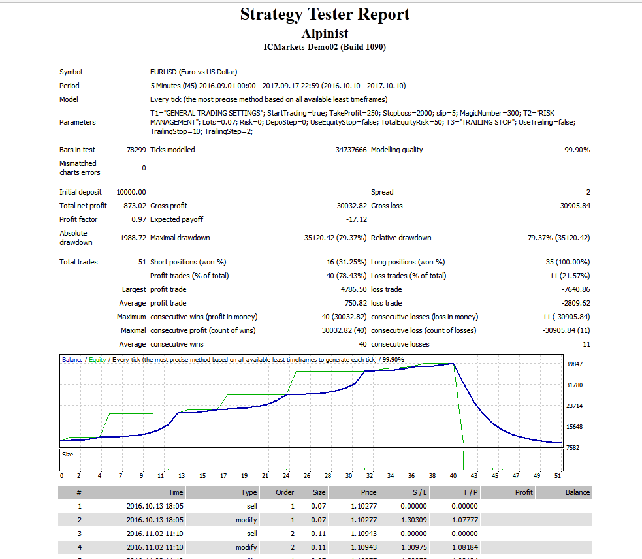Click the Absolute drawdown value 1988.72
642x559 pixels.
pos(133,238)
